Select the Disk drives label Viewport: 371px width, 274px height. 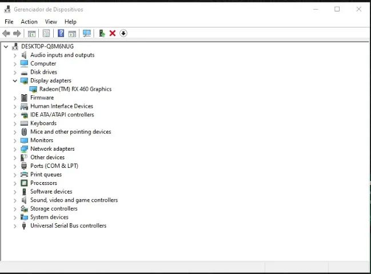(x=43, y=72)
